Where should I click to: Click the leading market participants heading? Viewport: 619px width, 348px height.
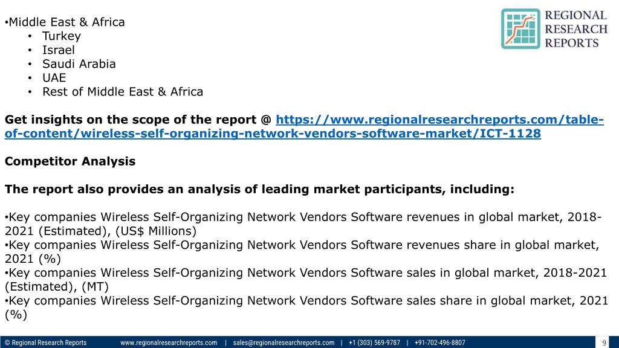pyautogui.click(x=259, y=189)
